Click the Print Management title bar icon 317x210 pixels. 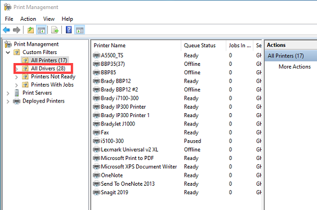[x=7, y=7]
